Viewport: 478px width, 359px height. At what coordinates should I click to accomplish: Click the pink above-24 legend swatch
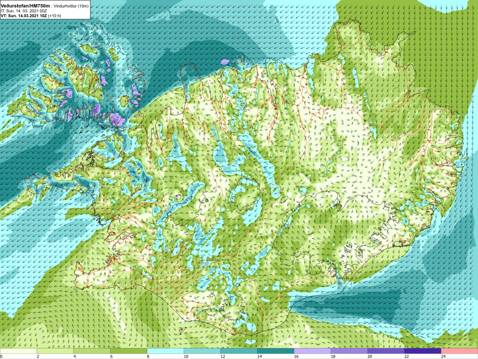coord(460,351)
